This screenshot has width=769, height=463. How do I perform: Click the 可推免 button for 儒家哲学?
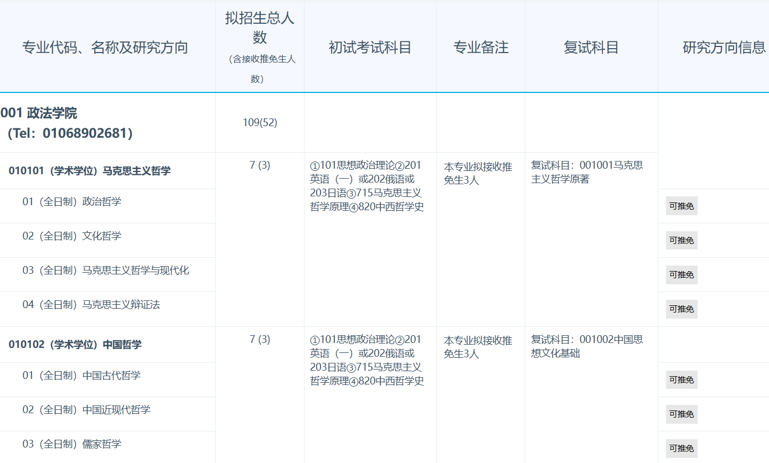pyautogui.click(x=681, y=448)
